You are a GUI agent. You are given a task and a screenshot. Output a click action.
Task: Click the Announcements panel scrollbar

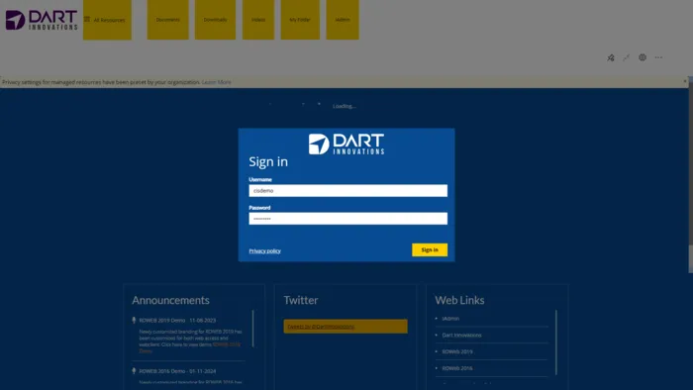click(x=253, y=329)
